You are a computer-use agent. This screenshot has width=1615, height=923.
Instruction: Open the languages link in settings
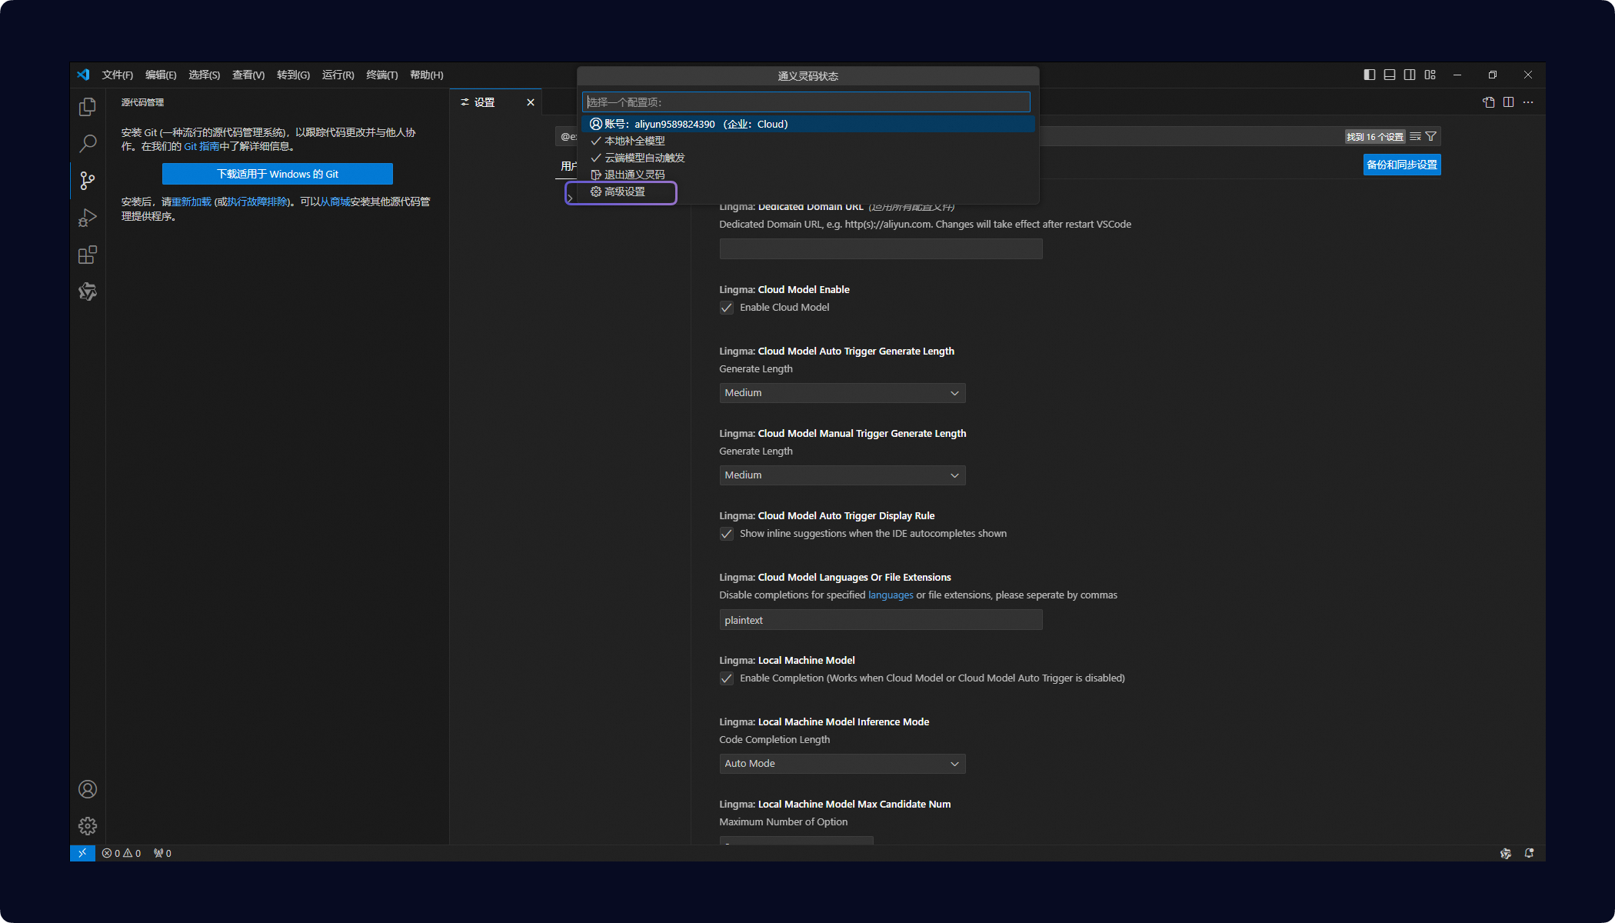[891, 595]
